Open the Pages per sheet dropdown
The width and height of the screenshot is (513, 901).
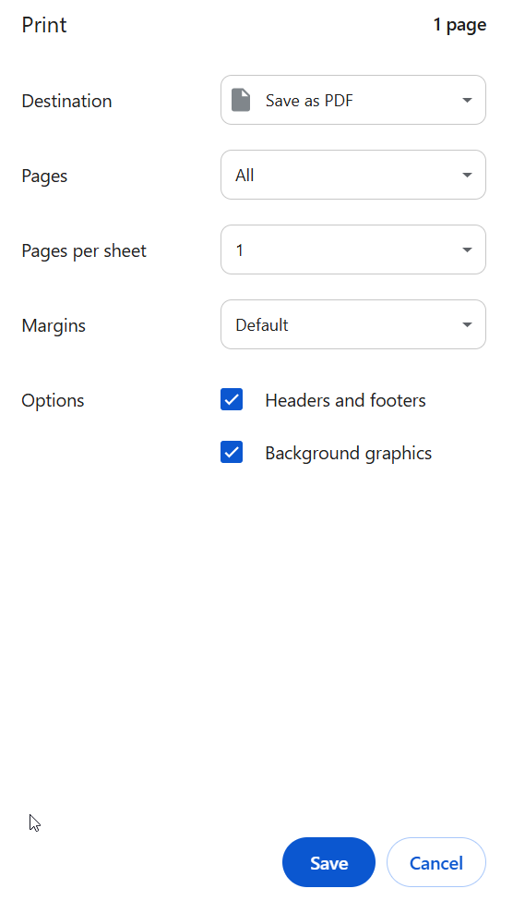[x=353, y=250]
